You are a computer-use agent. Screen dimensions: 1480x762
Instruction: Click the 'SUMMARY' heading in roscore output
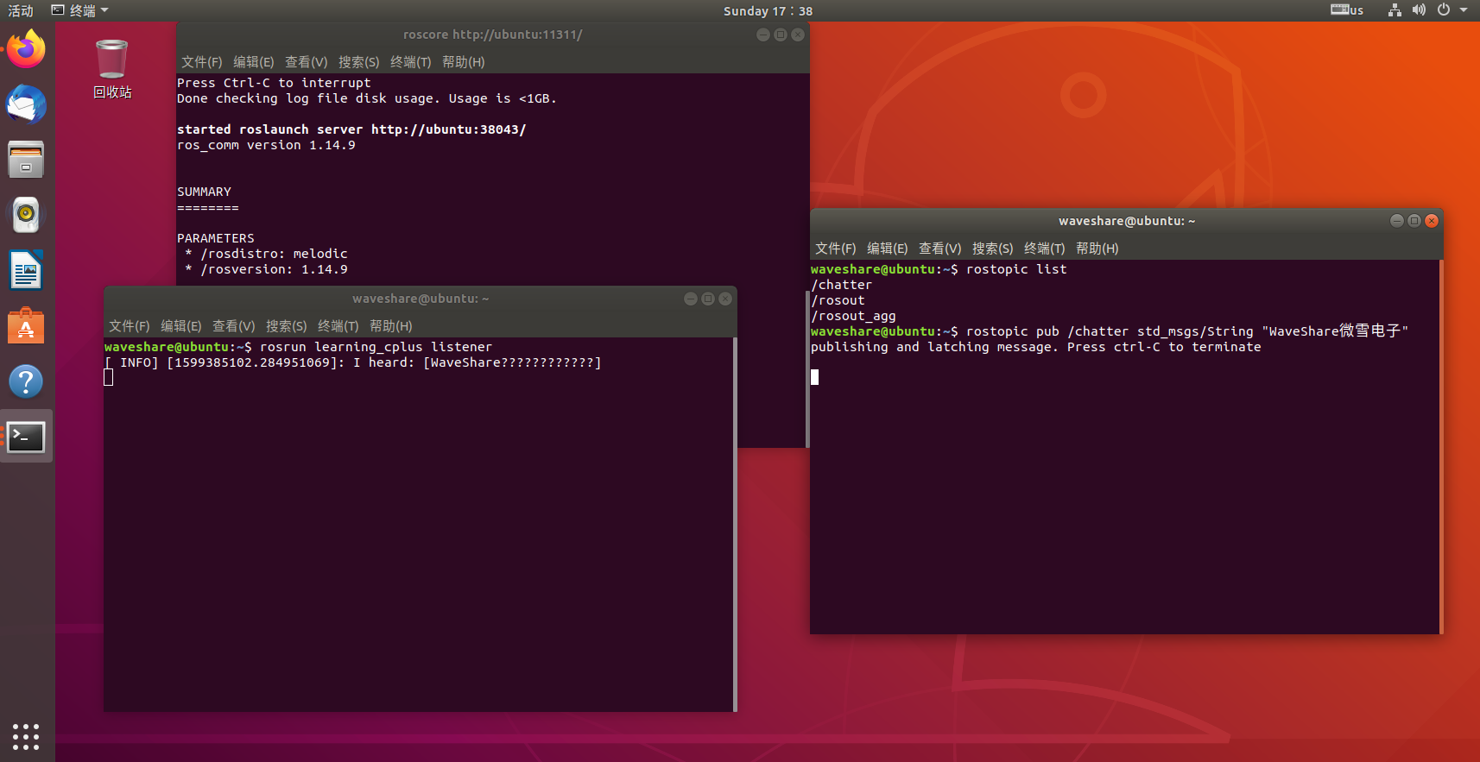coord(204,192)
